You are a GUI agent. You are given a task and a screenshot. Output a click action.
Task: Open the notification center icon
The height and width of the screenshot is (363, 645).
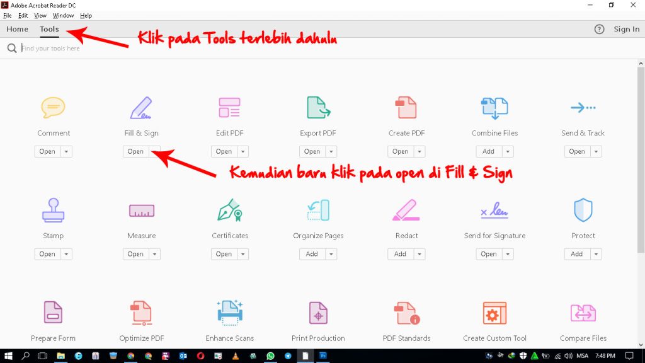click(629, 356)
